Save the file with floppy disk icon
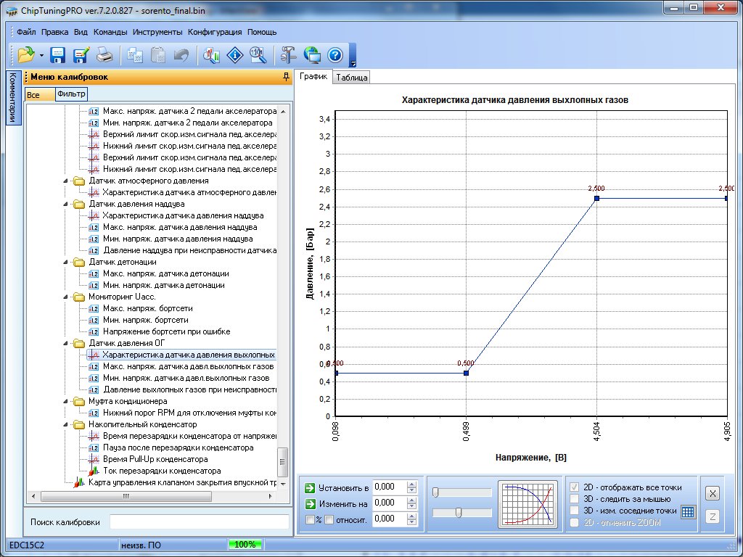 [57, 54]
